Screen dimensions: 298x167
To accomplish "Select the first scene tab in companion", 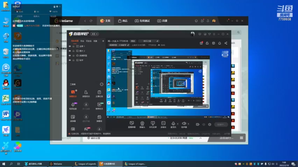I will click(x=75, y=41).
